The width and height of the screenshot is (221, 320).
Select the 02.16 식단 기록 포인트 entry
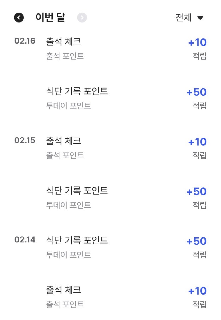[110, 98]
